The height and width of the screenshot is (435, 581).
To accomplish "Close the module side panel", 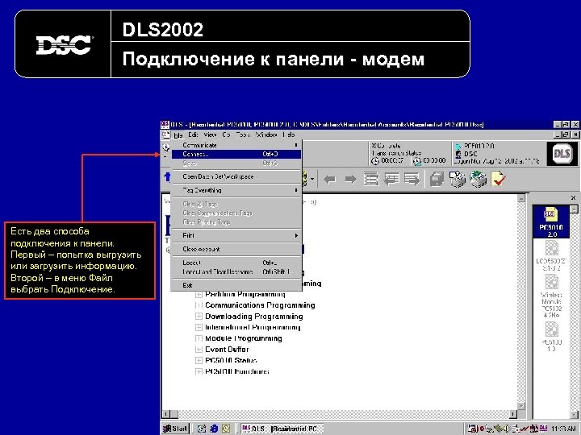I will 573,198.
